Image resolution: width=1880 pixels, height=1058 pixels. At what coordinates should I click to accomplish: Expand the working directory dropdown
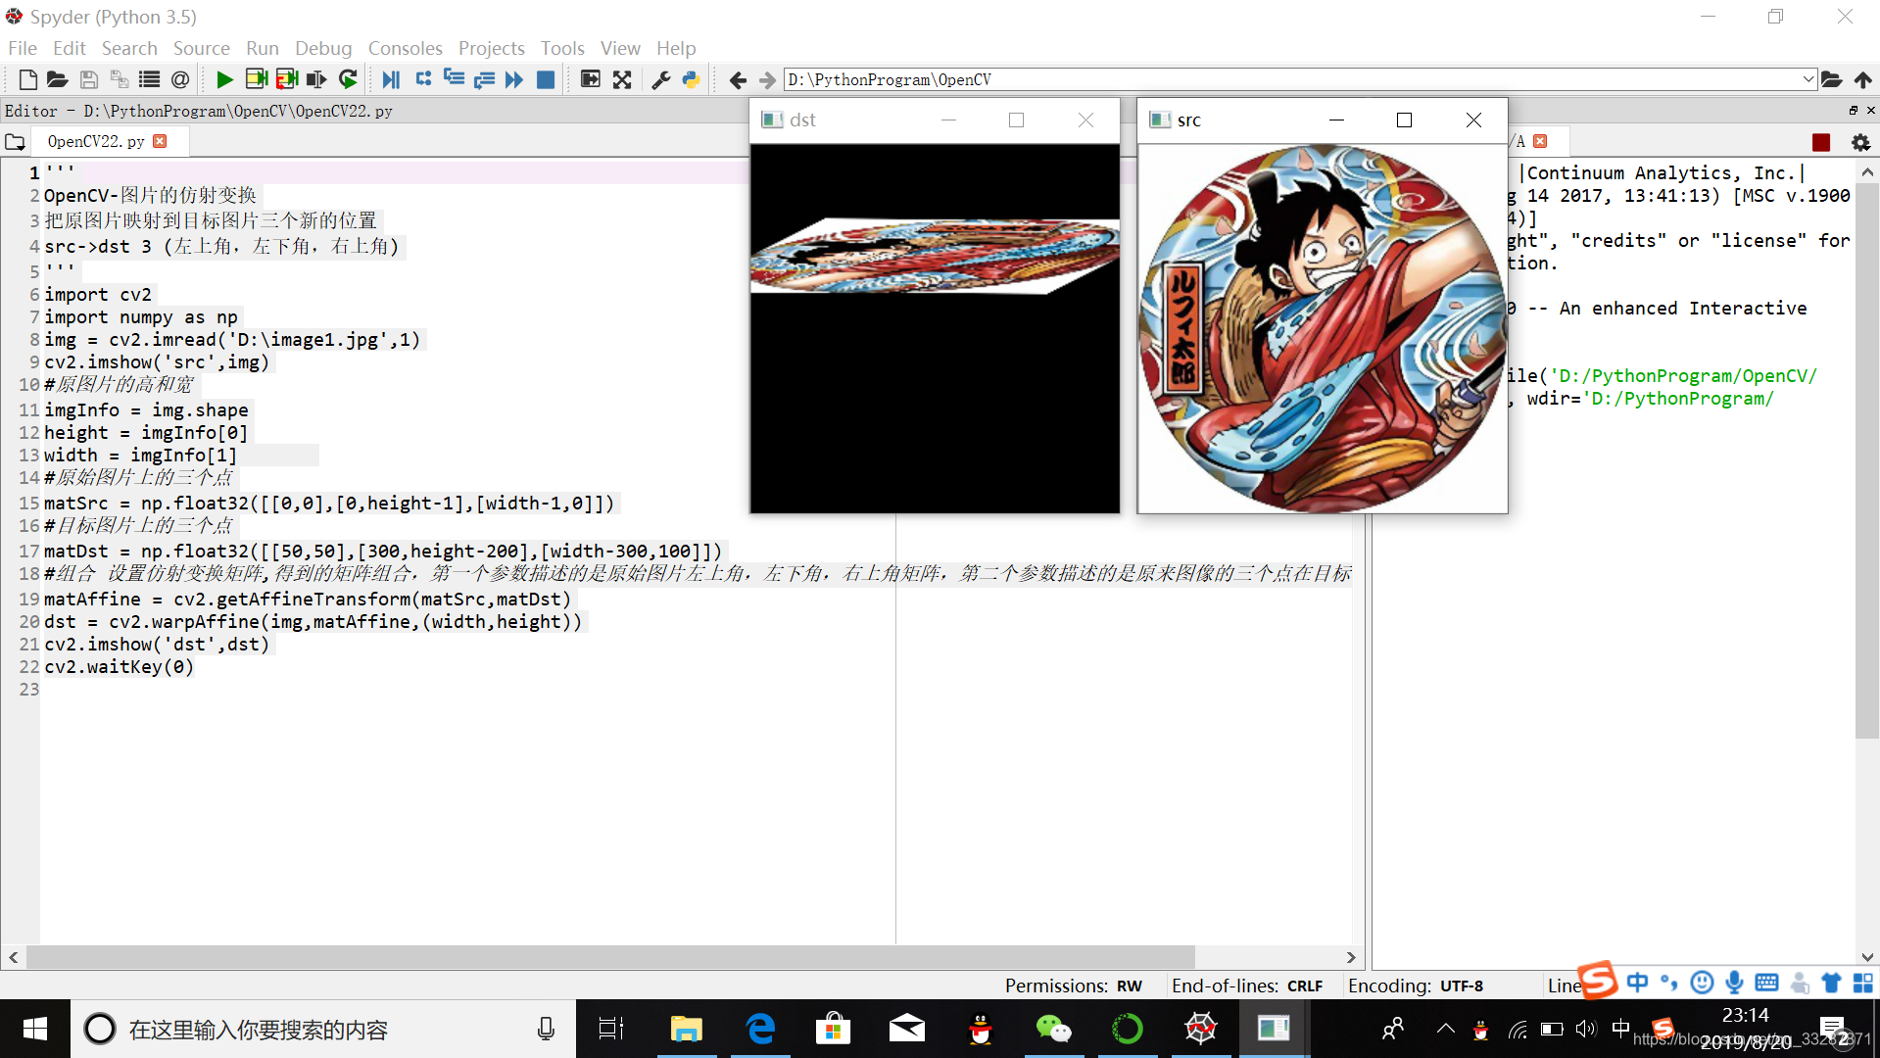click(x=1808, y=79)
